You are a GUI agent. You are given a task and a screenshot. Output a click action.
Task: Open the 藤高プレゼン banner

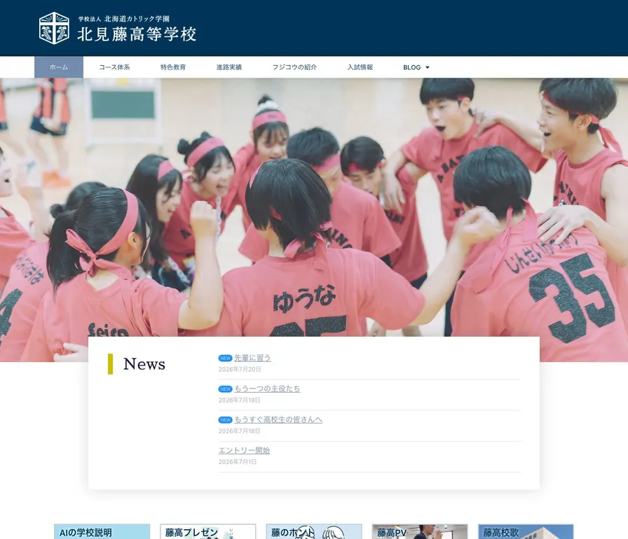point(208,532)
